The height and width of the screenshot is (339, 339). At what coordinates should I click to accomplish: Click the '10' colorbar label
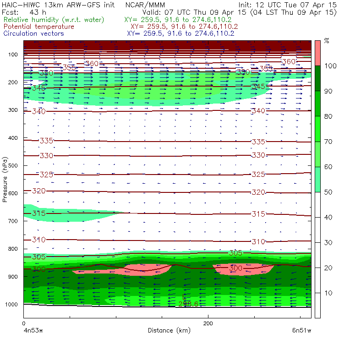328,293
